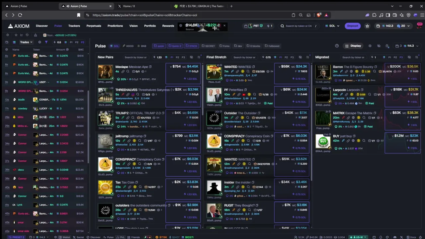Open the 'fullboxed' preset folder
This screenshot has width=425, height=239.
click(x=272, y=46)
